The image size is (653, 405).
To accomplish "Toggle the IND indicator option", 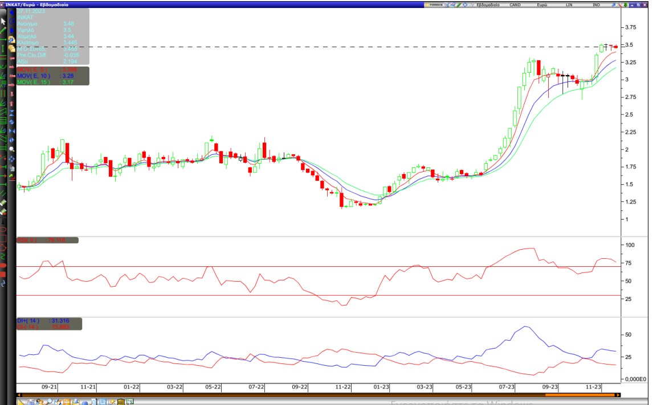I will point(596,5).
